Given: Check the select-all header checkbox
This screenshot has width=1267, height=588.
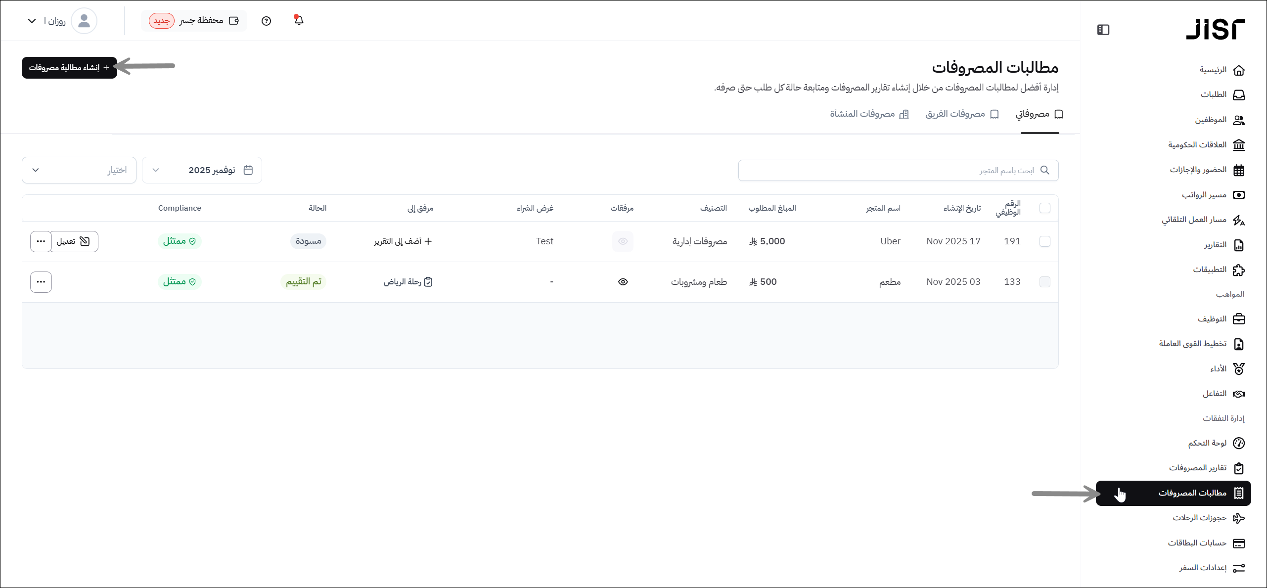Looking at the screenshot, I should [1045, 208].
